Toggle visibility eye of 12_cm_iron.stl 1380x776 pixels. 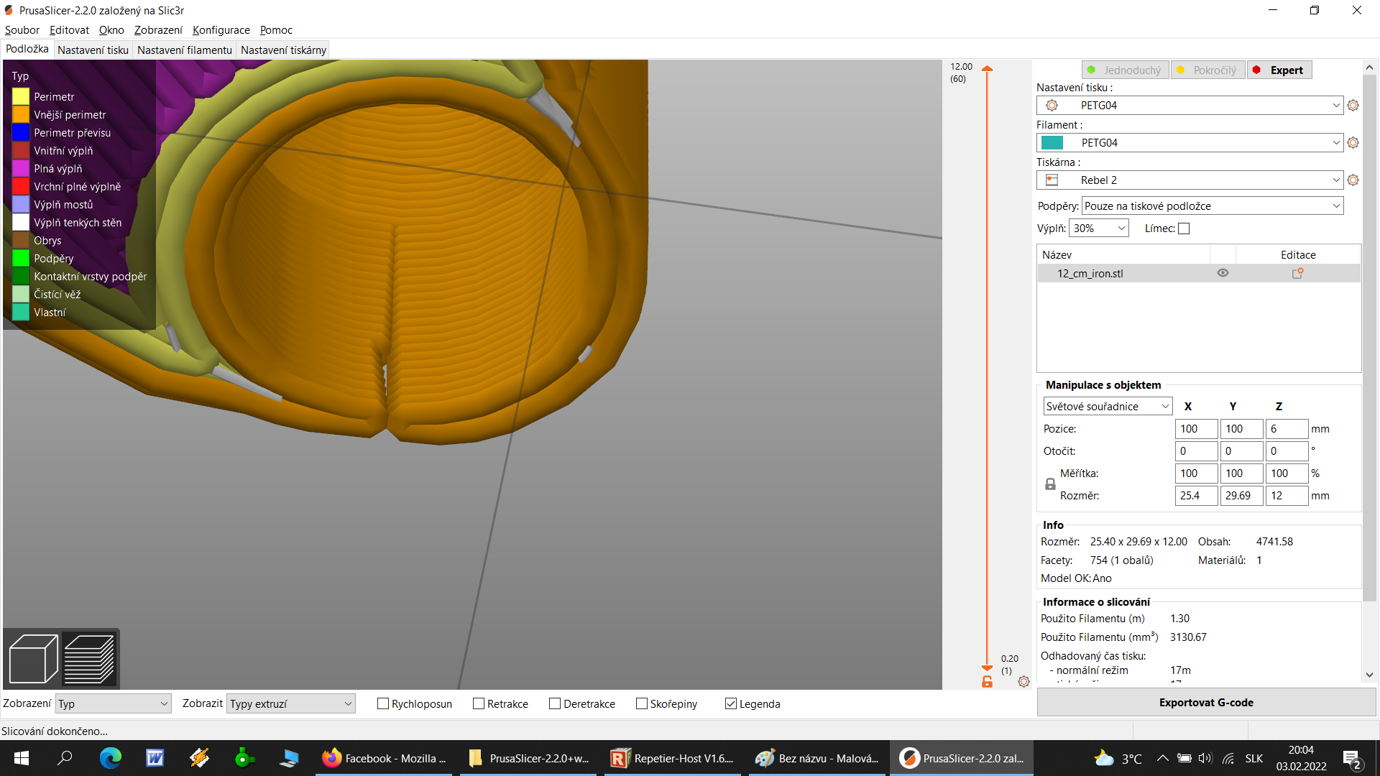(1223, 274)
